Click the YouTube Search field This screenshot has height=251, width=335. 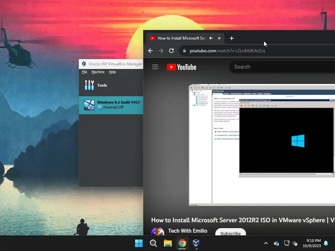(x=282, y=67)
